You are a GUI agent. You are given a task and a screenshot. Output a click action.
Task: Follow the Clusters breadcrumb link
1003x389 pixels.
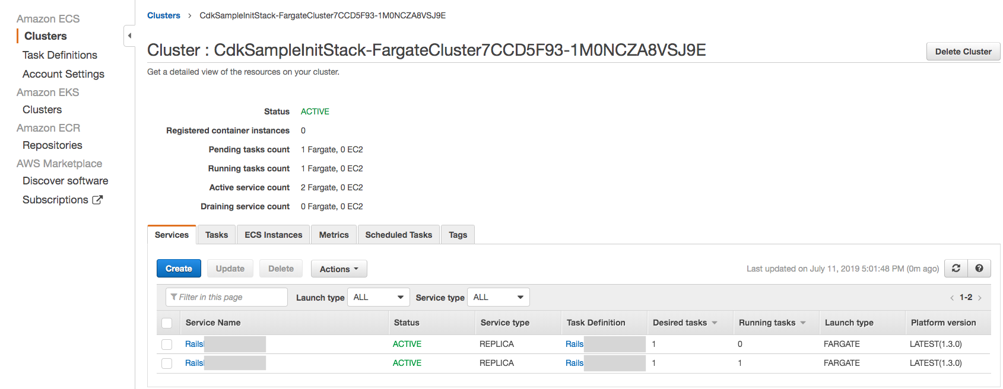coord(164,15)
